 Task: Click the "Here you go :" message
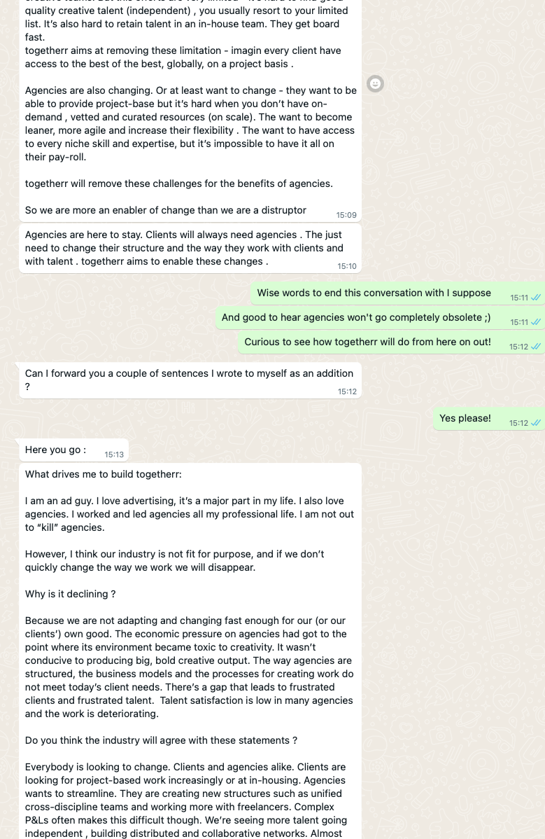(x=56, y=450)
